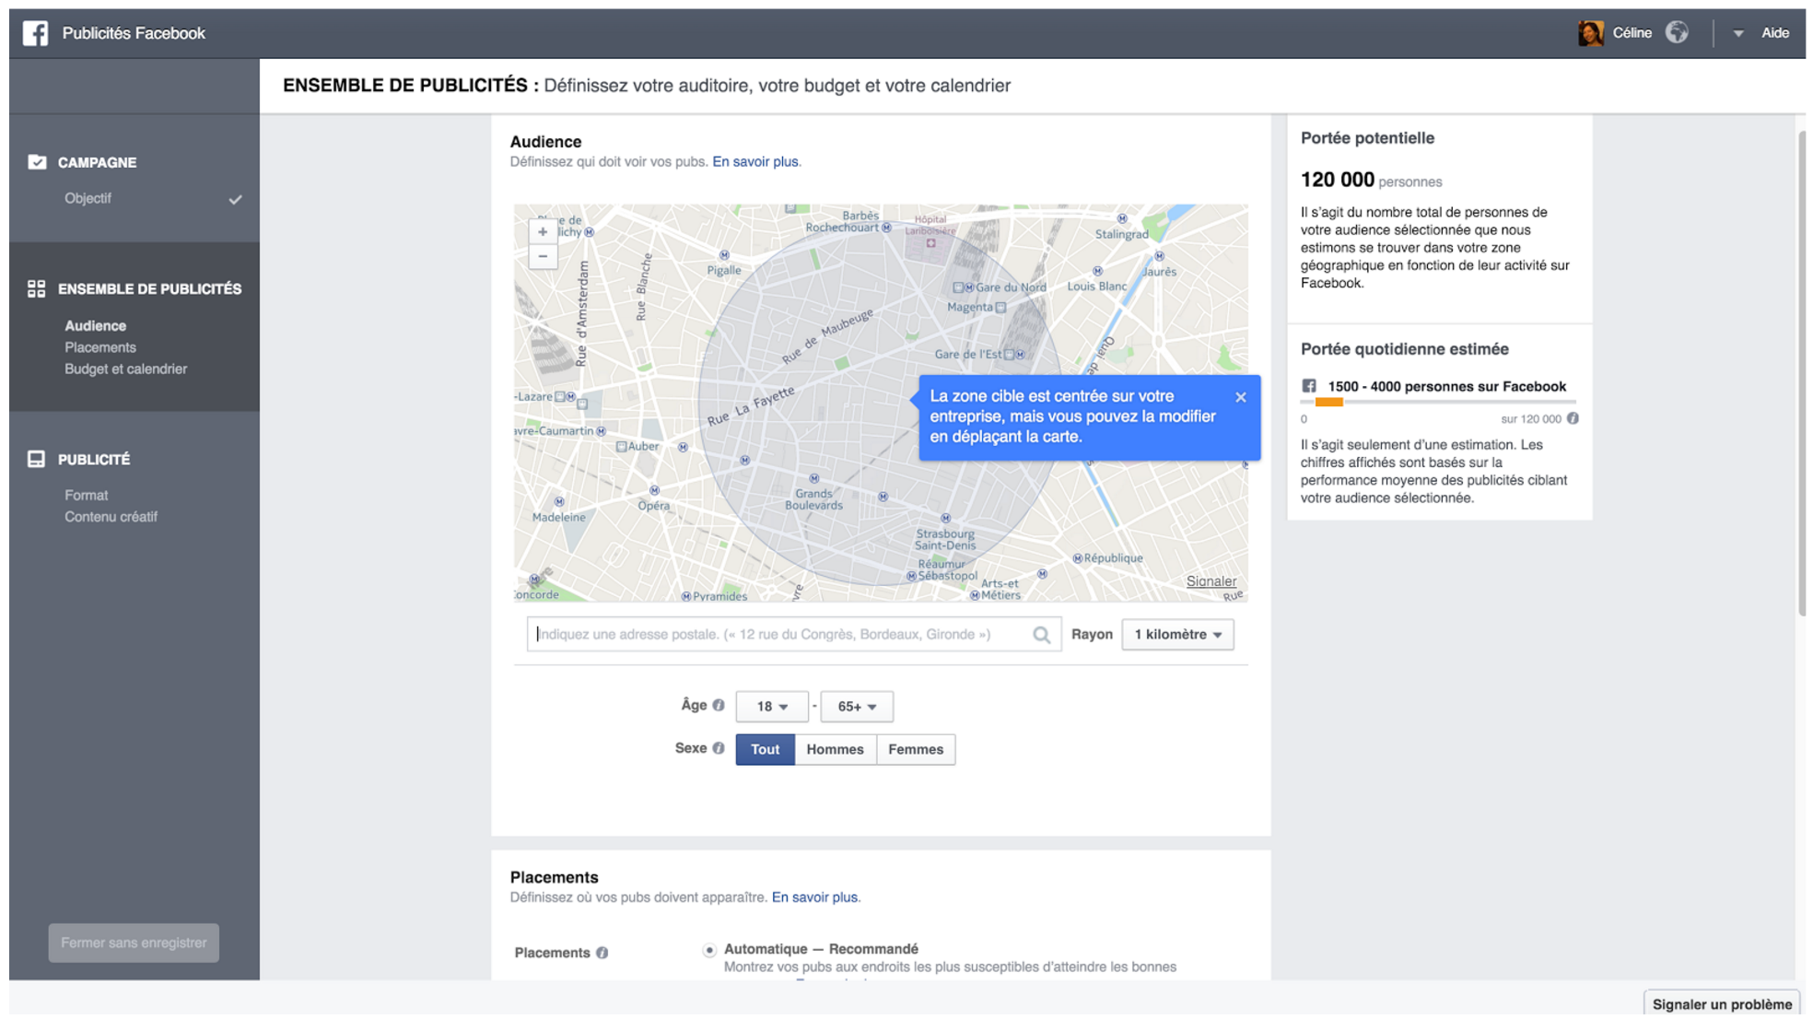Go to Audience in the sidebar
Image resolution: width=1813 pixels, height=1019 pixels.
point(95,326)
